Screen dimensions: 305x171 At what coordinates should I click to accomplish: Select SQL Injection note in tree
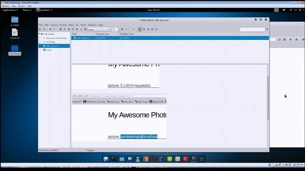(x=52, y=46)
